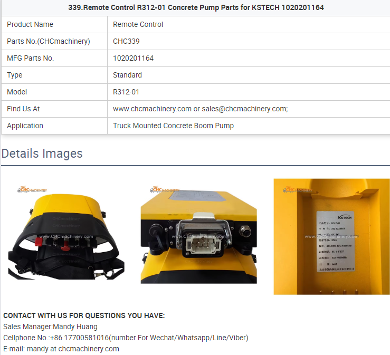Click the Truck Mounted Concrete Boom Pump cell

tap(173, 126)
